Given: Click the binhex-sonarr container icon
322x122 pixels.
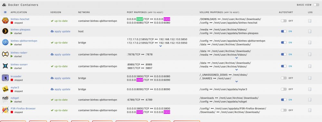Looking at the screenshot, I should coord(5,66).
